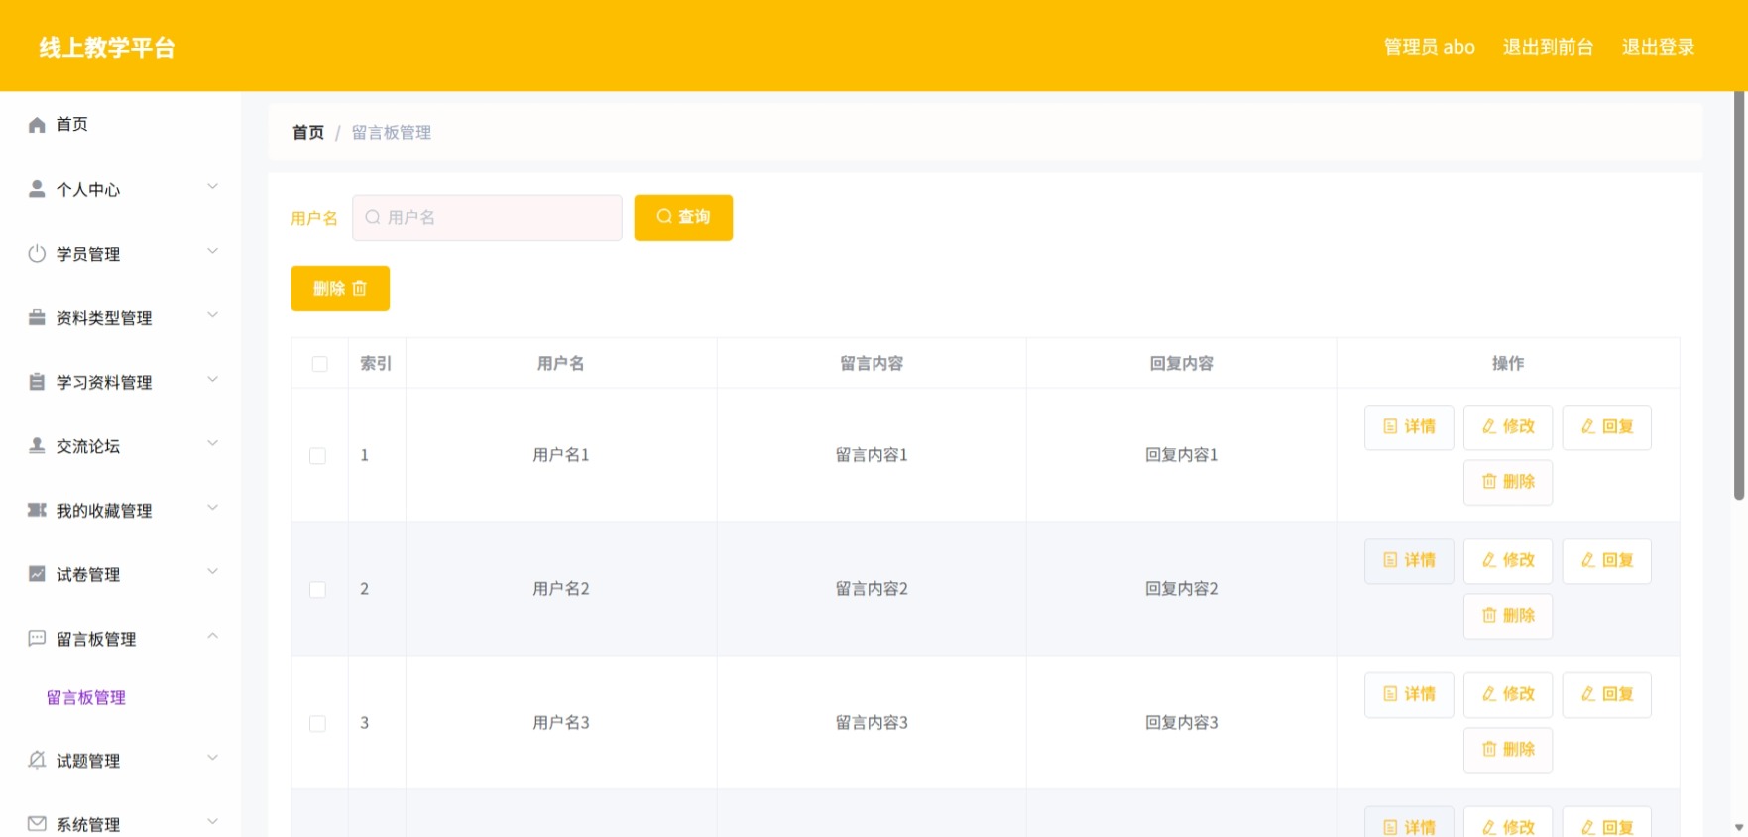Tick the select-all checkbox in table header

[x=319, y=364]
